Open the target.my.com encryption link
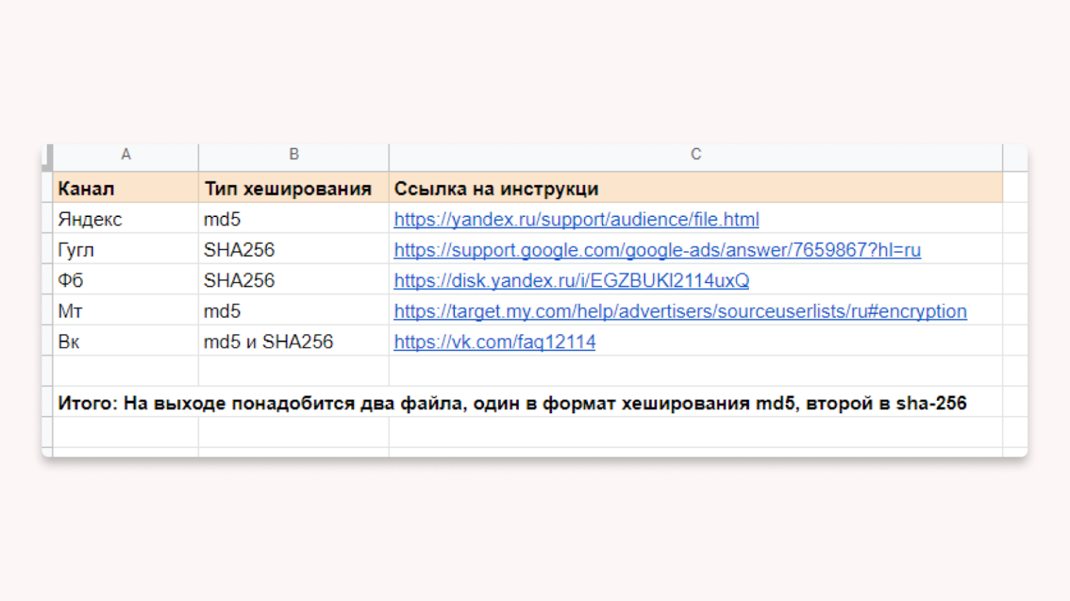 click(x=680, y=311)
